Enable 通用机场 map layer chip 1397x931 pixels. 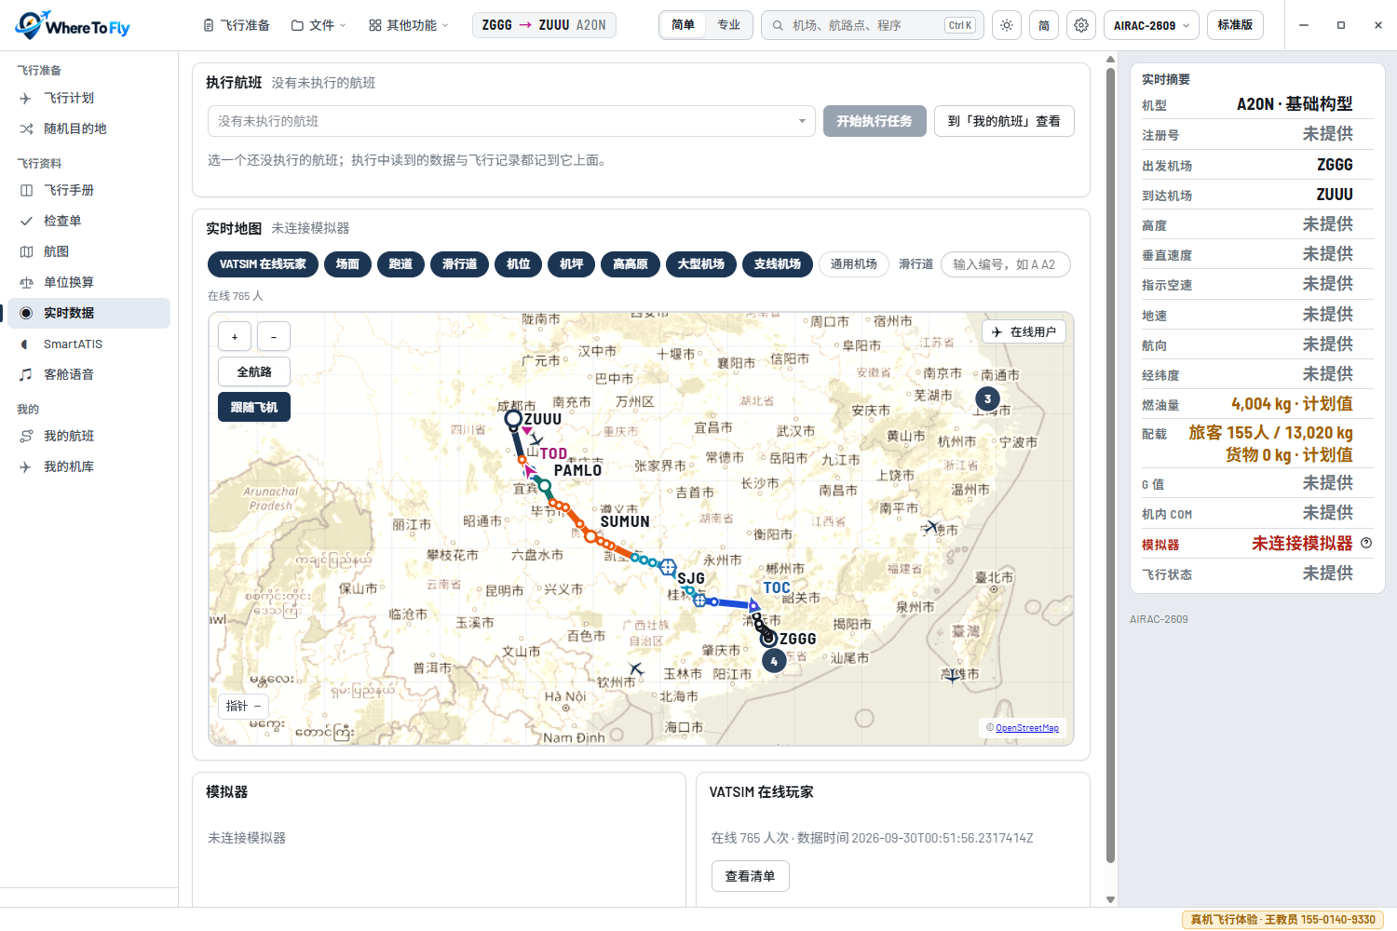(x=854, y=264)
